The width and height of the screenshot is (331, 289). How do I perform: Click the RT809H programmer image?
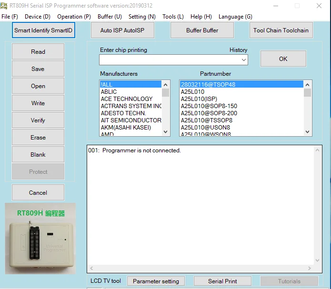(40, 239)
